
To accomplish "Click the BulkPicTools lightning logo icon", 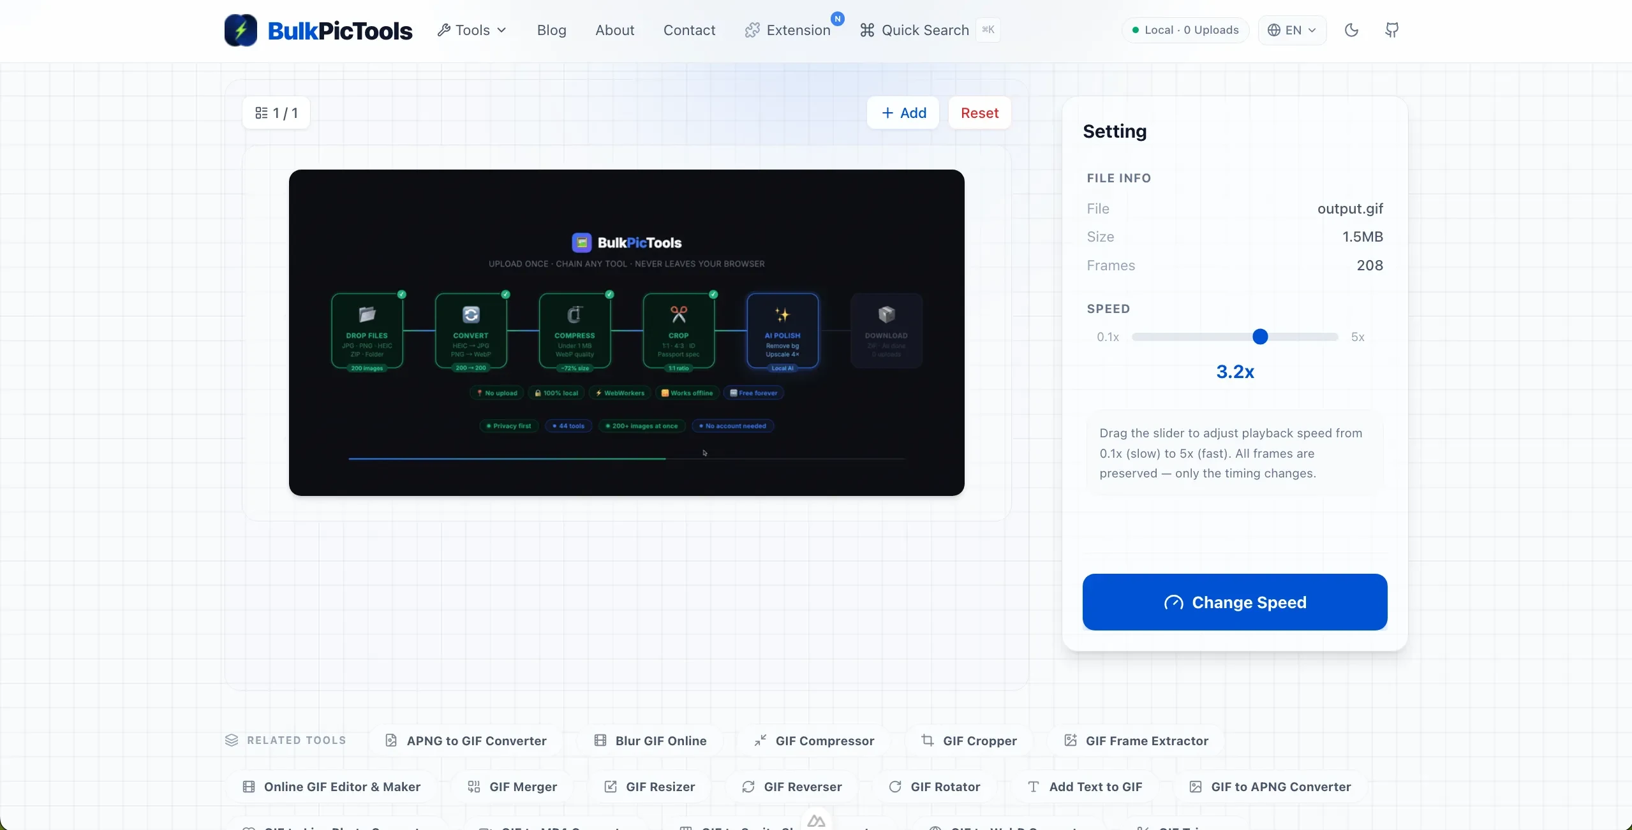I will click(241, 30).
